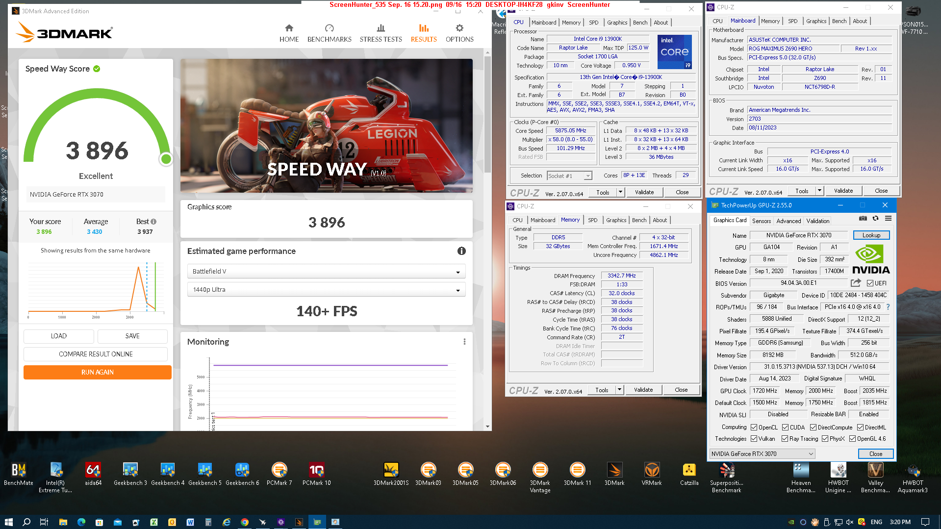Toggle PhysX checkbox

825,439
